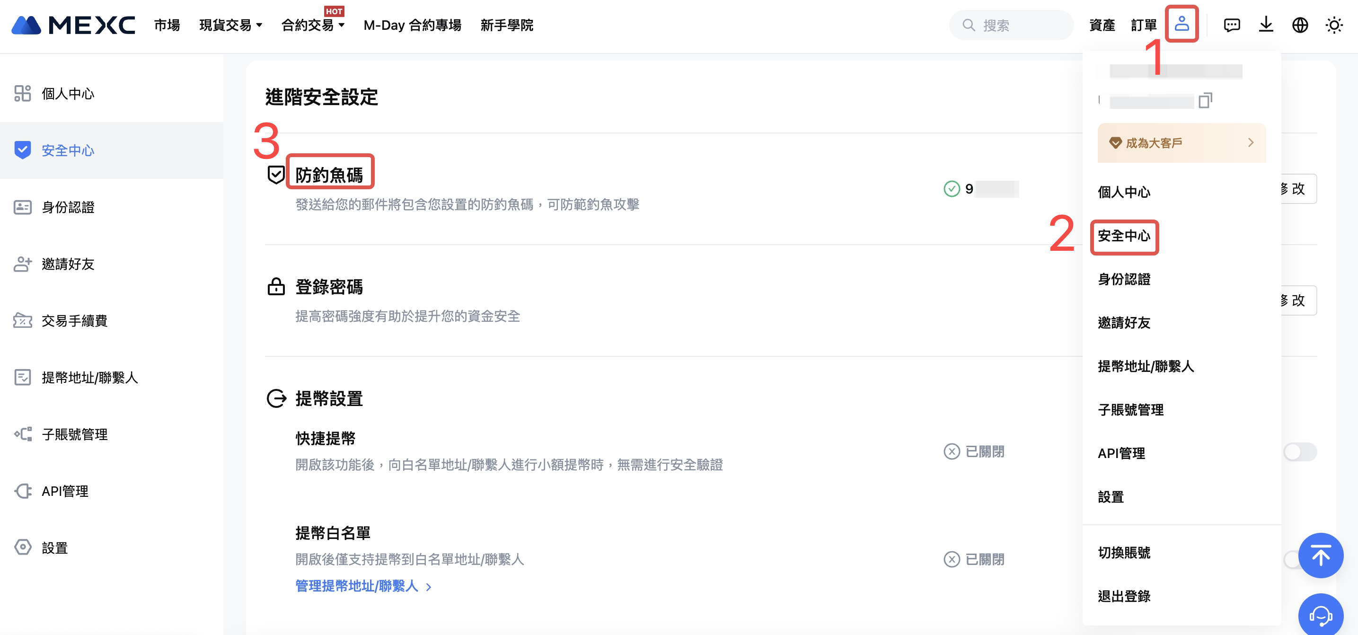Click the 提幣白名單 已關閉 status
The height and width of the screenshot is (635, 1358).
point(974,559)
